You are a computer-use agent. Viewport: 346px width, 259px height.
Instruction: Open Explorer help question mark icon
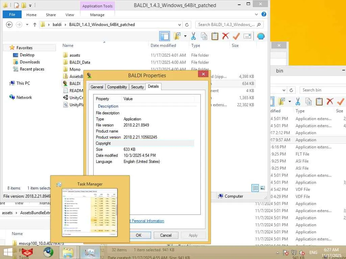point(264,14)
